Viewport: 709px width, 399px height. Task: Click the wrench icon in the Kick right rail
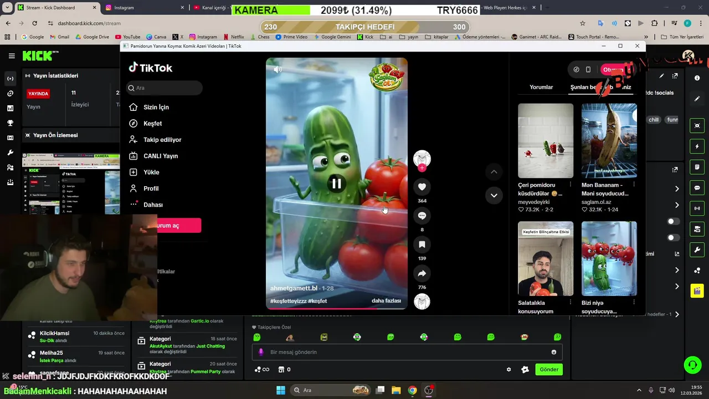[697, 250]
